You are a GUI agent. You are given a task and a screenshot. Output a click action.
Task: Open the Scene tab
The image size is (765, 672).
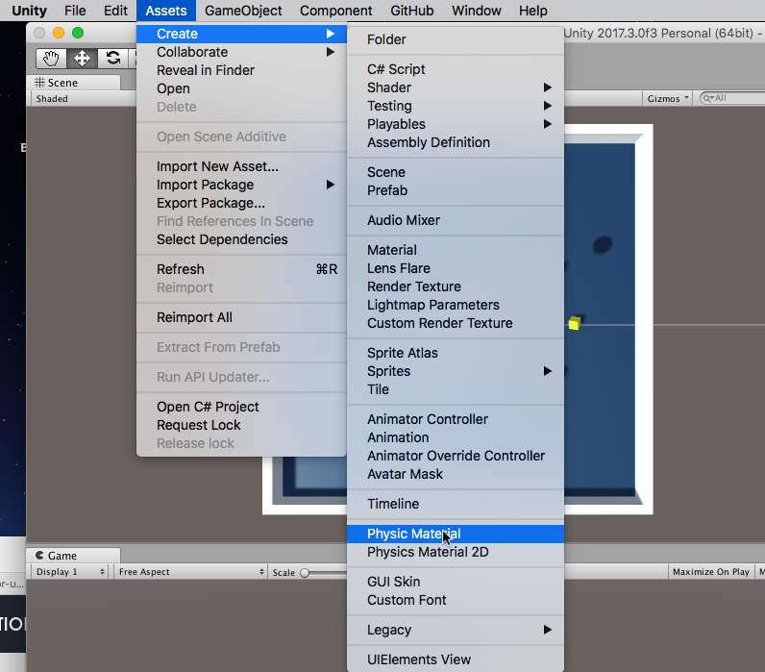point(73,83)
